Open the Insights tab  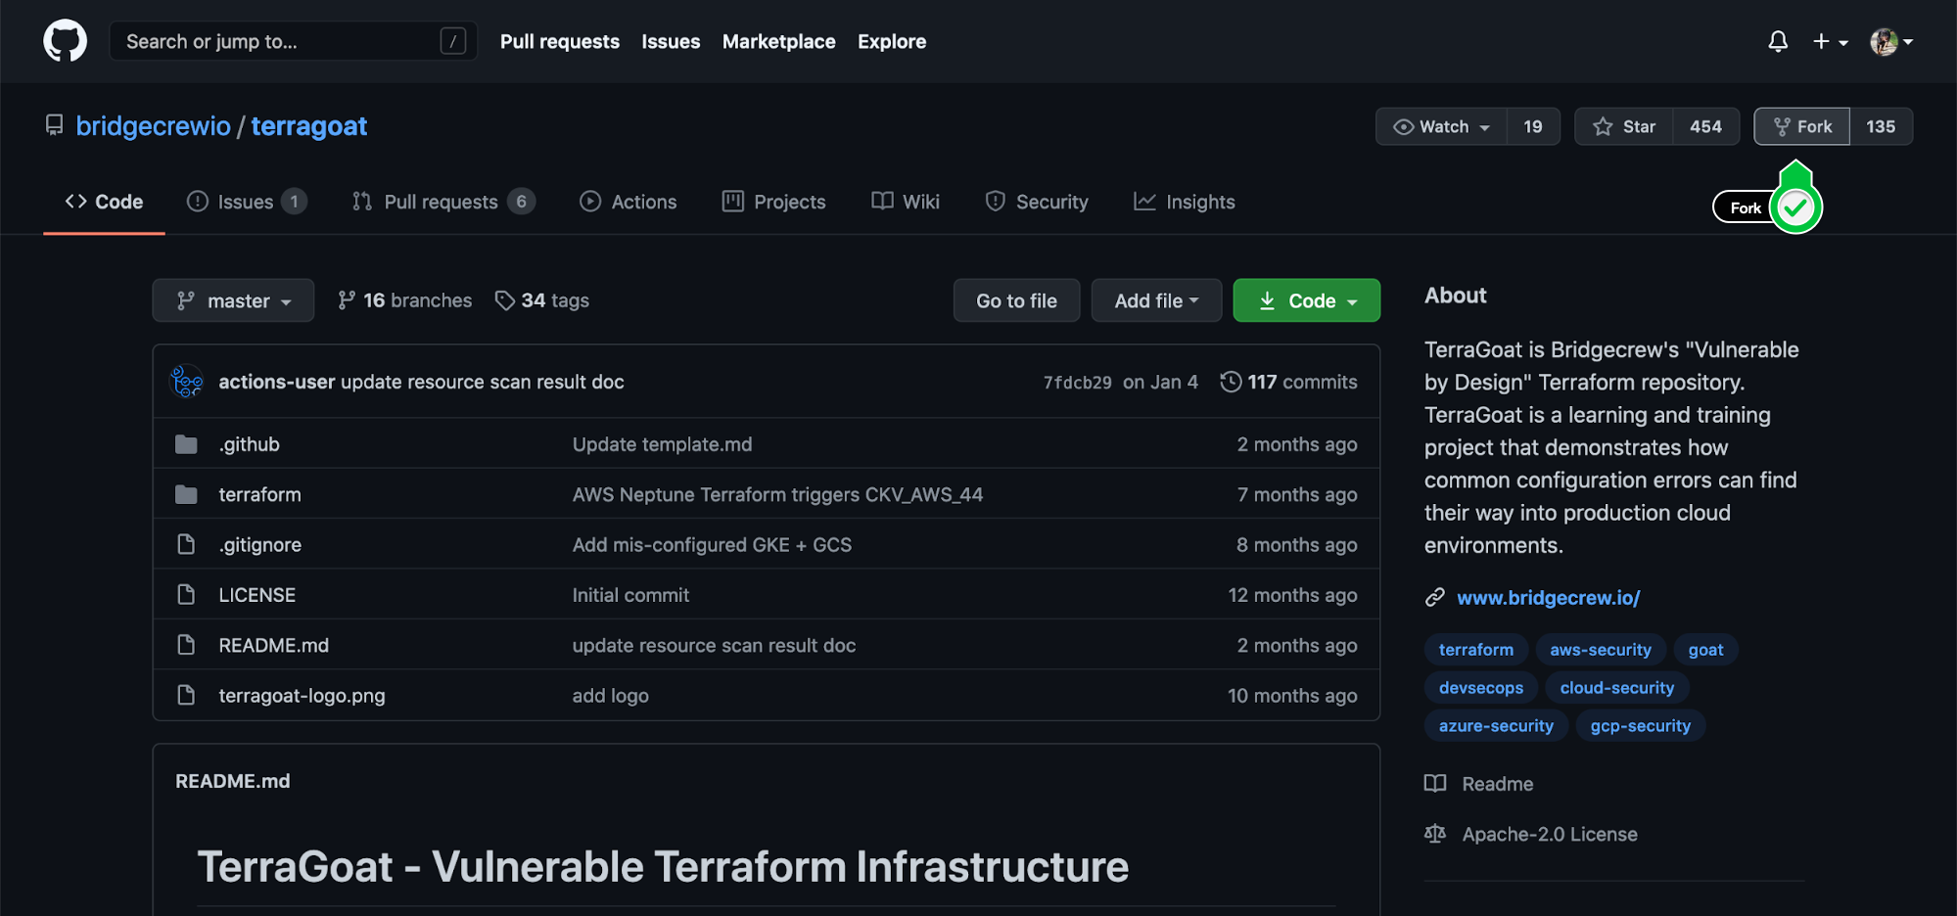click(1185, 202)
